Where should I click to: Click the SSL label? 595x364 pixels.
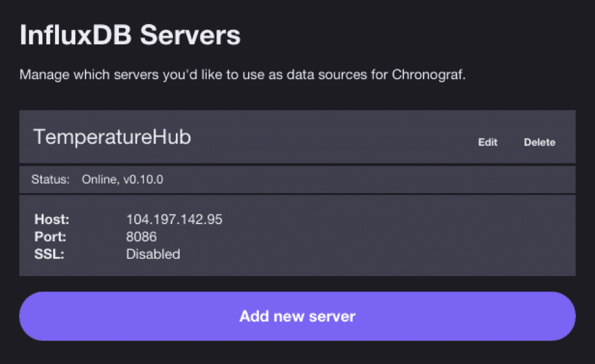pyautogui.click(x=48, y=254)
